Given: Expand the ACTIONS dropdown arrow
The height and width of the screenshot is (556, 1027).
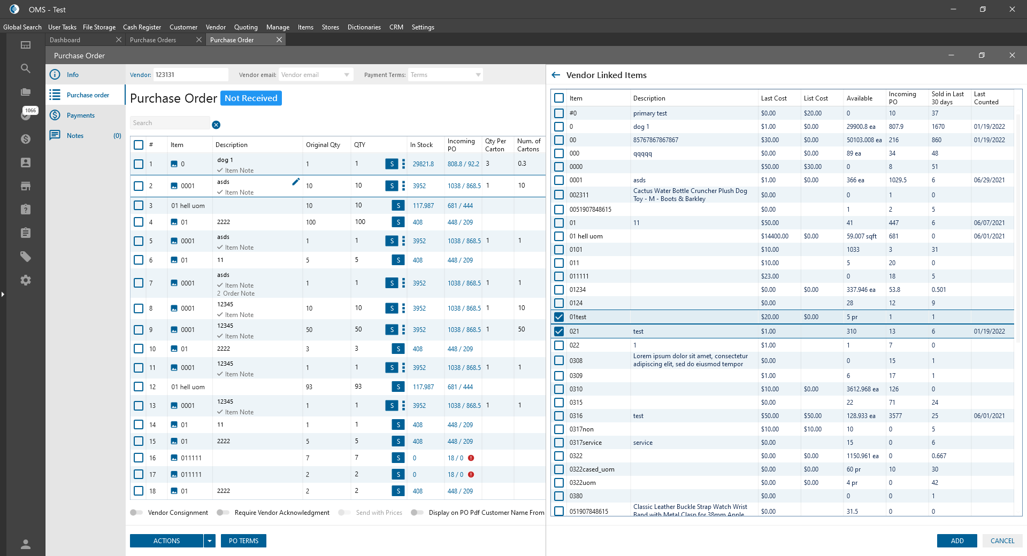Looking at the screenshot, I should [210, 541].
